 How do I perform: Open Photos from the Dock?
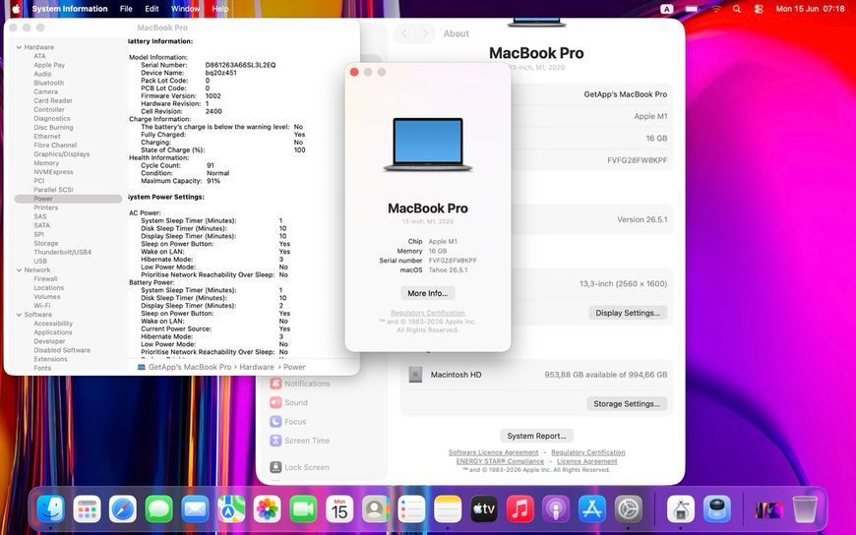pos(267,508)
